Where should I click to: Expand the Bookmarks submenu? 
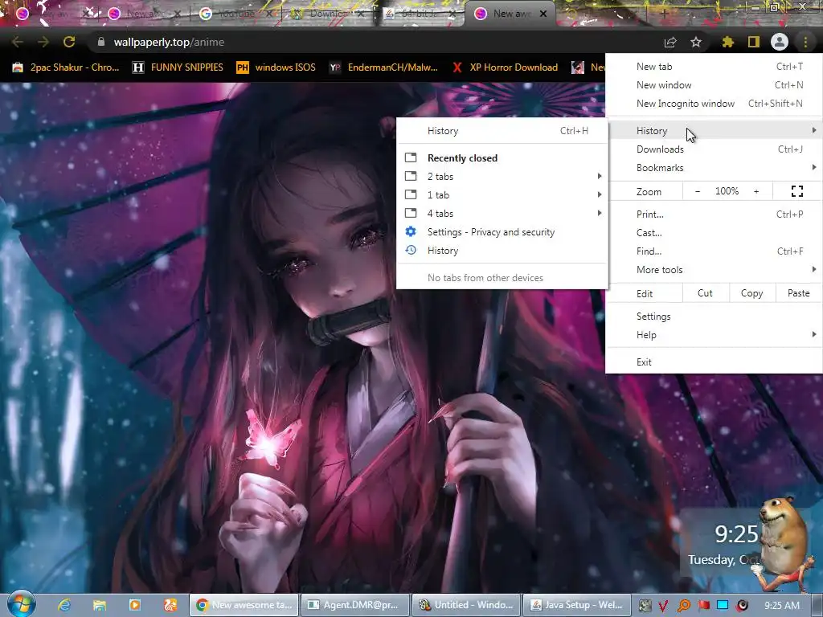click(714, 167)
